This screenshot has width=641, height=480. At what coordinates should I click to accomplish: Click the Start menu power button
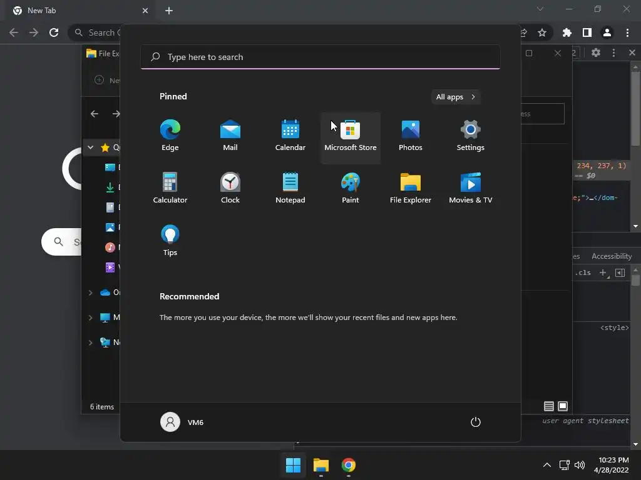pyautogui.click(x=476, y=422)
